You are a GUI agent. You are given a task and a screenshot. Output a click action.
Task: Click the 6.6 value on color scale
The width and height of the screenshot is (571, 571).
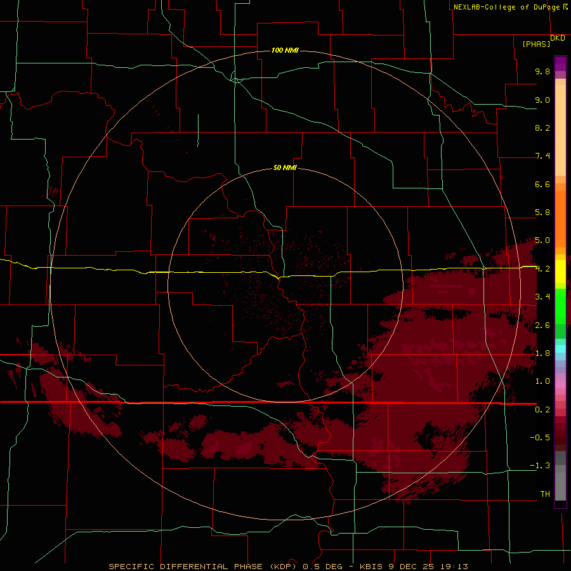point(542,184)
